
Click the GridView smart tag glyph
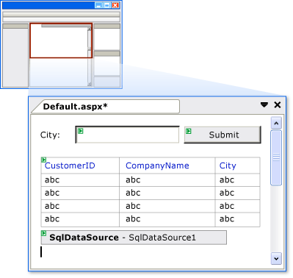(43, 160)
